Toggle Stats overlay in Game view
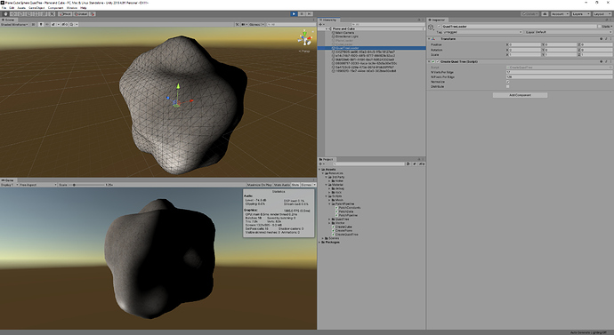614x335 pixels. click(x=295, y=185)
